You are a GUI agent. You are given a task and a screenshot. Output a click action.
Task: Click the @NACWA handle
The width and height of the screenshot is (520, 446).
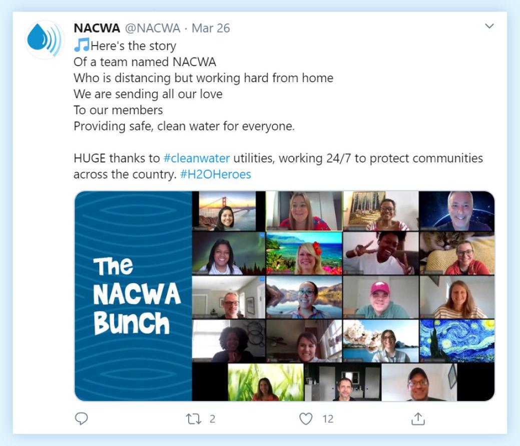(153, 28)
